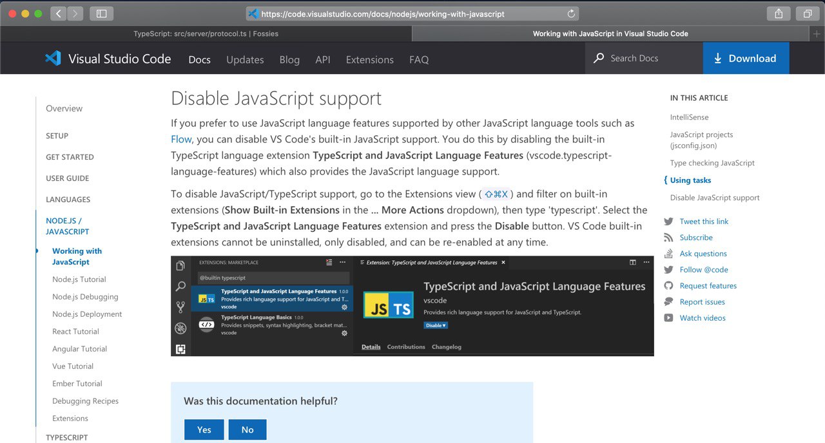This screenshot has width=825, height=443.
Task: Open the Updates navigation item
Action: point(245,59)
